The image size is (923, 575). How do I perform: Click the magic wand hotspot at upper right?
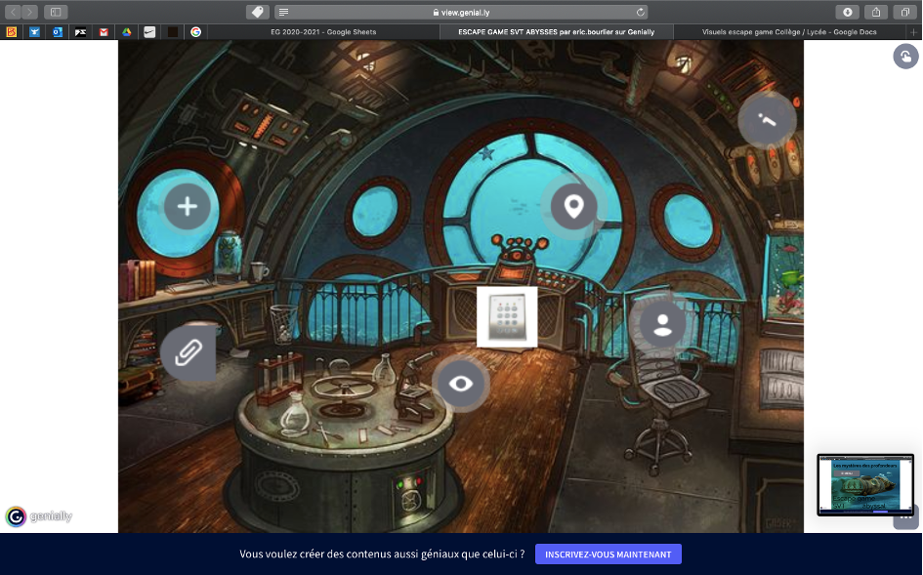[767, 121]
